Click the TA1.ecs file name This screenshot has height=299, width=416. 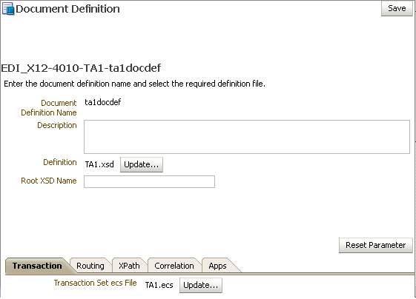159,285
